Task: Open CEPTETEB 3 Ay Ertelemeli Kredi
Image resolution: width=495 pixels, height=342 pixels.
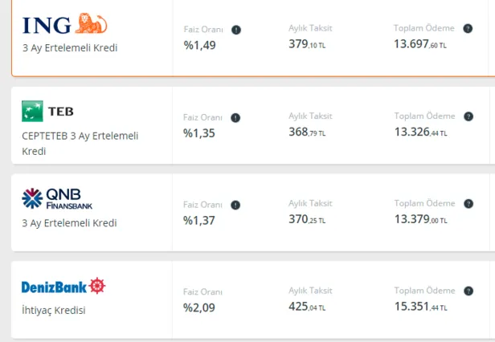Action: pyautogui.click(x=80, y=143)
